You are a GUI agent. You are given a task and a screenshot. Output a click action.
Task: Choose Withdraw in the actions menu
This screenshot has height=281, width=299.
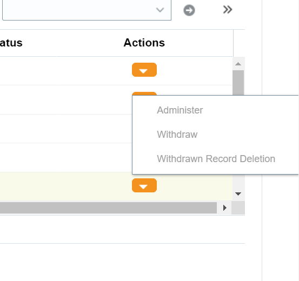point(177,135)
